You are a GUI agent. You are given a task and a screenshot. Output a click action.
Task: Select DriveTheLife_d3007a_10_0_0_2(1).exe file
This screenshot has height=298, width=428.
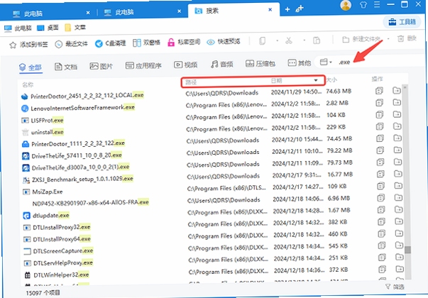[80, 167]
